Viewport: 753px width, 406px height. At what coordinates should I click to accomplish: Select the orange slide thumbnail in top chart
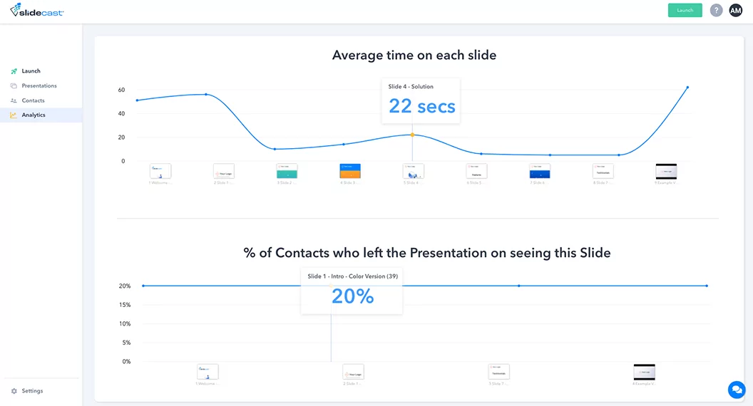[350, 172]
